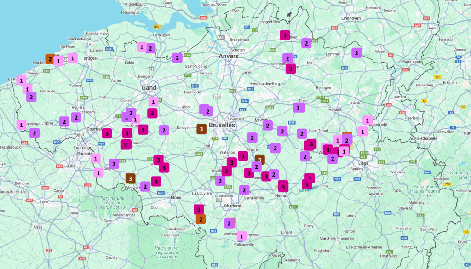471x269 pixels.
Task: Click the Anvers city label
Action: tap(229, 56)
